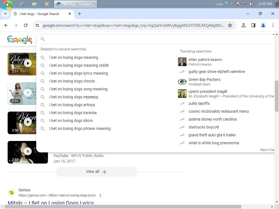The width and height of the screenshot is (279, 209).
Task: Play the 2:50 Puberty video thumbnail
Action: [22, 123]
